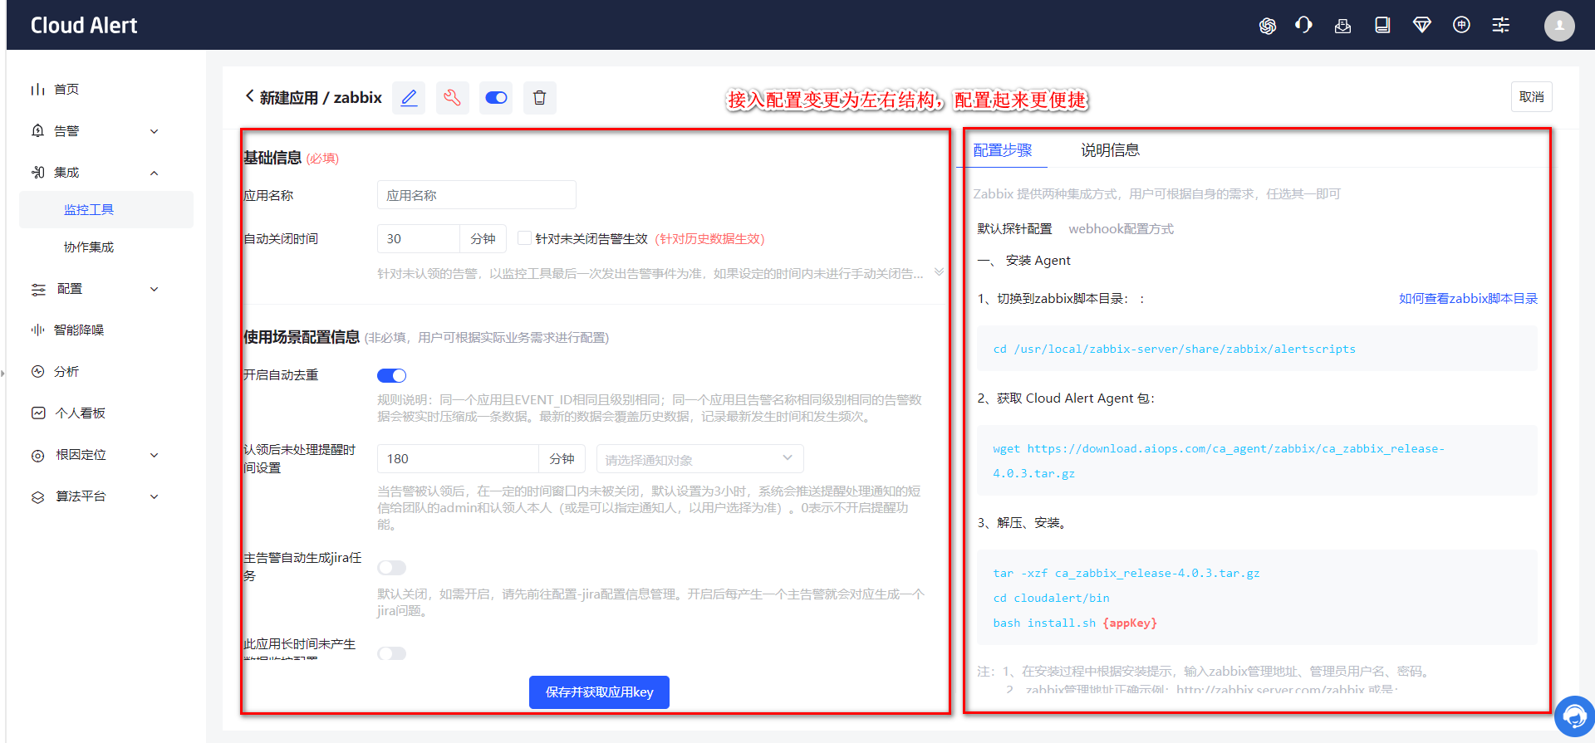Viewport: 1595px width, 743px height.
Task: Check 针对未关闭告警生效 checkbox
Action: click(524, 238)
